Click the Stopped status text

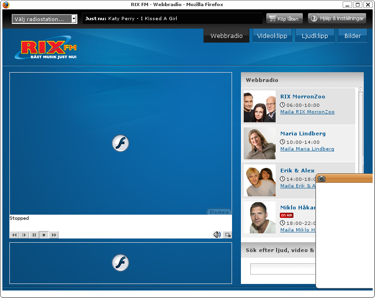click(19, 218)
